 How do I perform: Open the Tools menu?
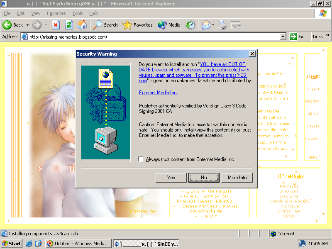coord(78,13)
